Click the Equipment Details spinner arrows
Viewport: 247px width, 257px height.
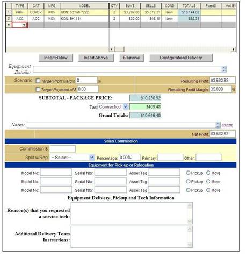[x=224, y=69]
